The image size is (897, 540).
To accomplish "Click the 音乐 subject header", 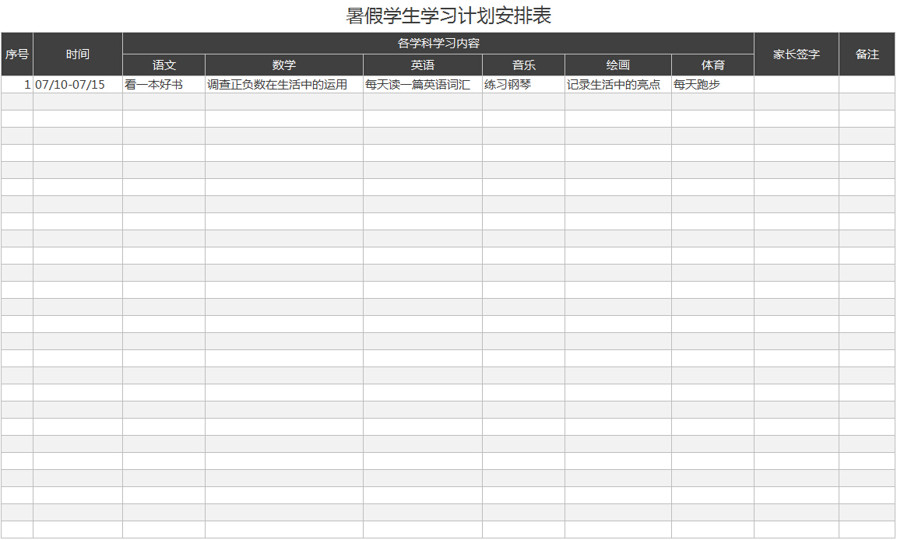I will tap(522, 65).
